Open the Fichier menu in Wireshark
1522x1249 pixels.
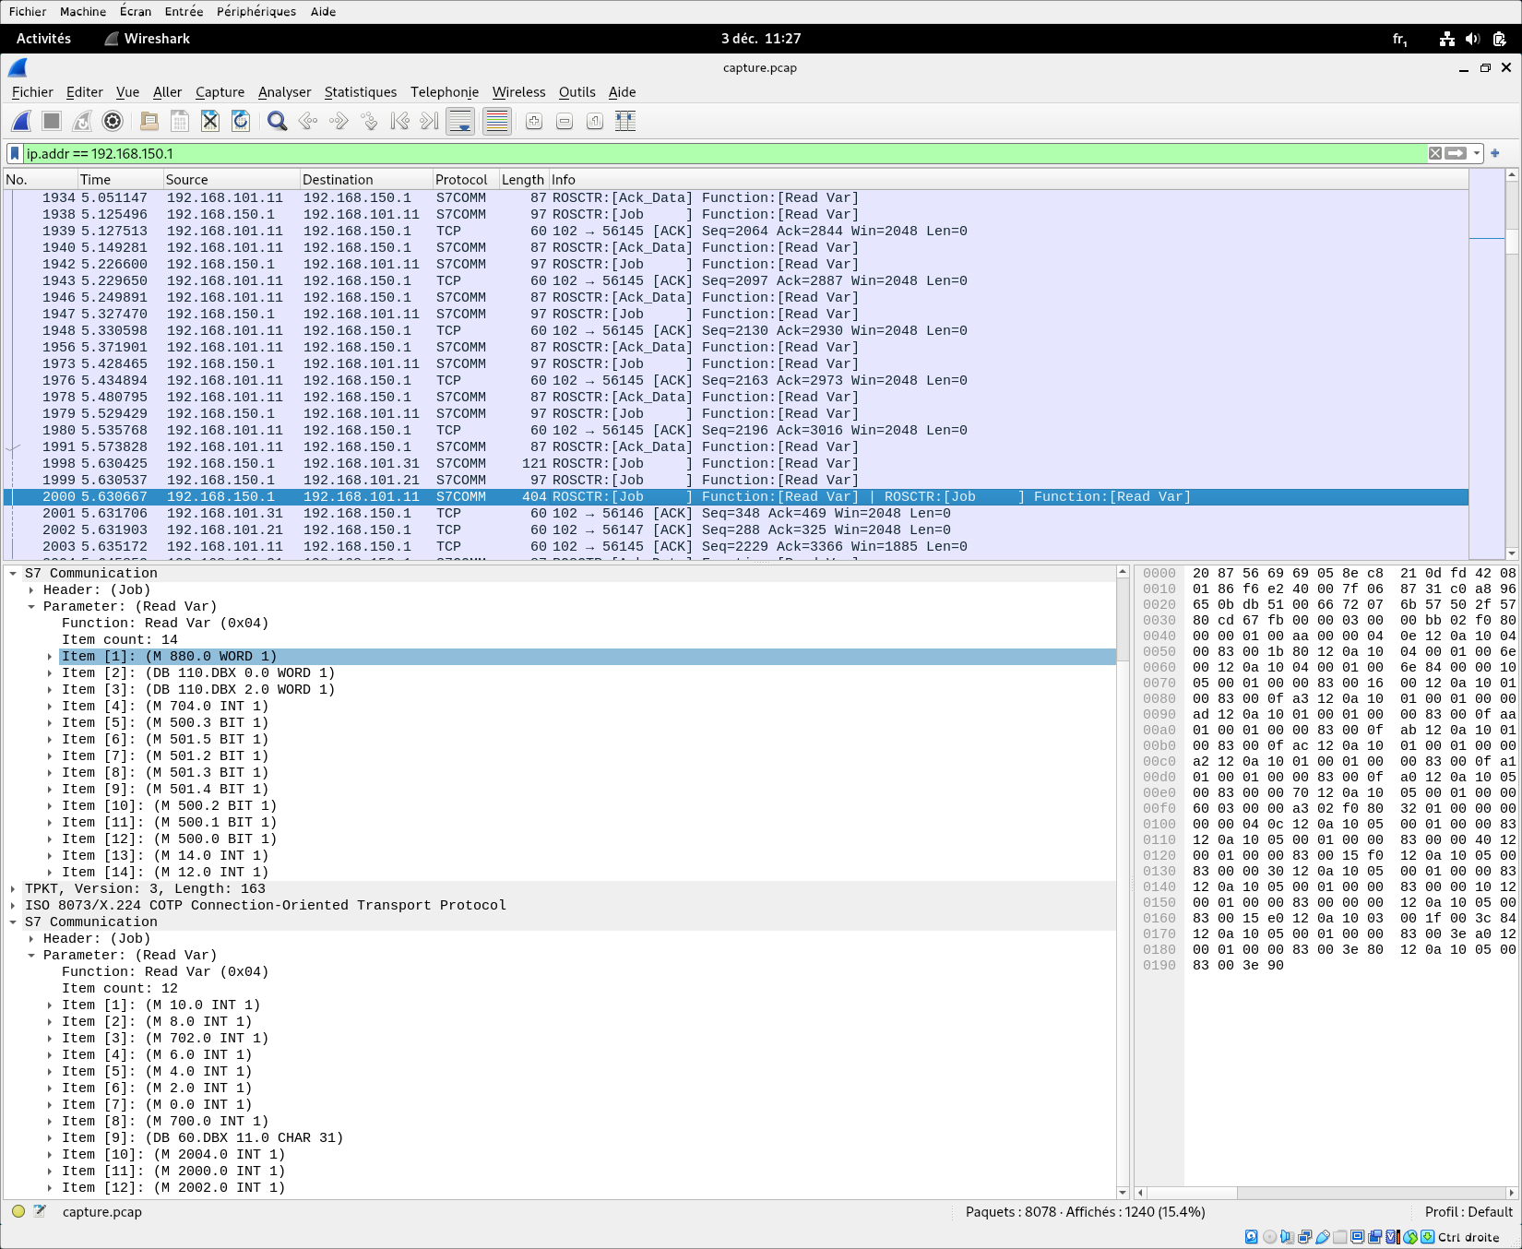32,92
